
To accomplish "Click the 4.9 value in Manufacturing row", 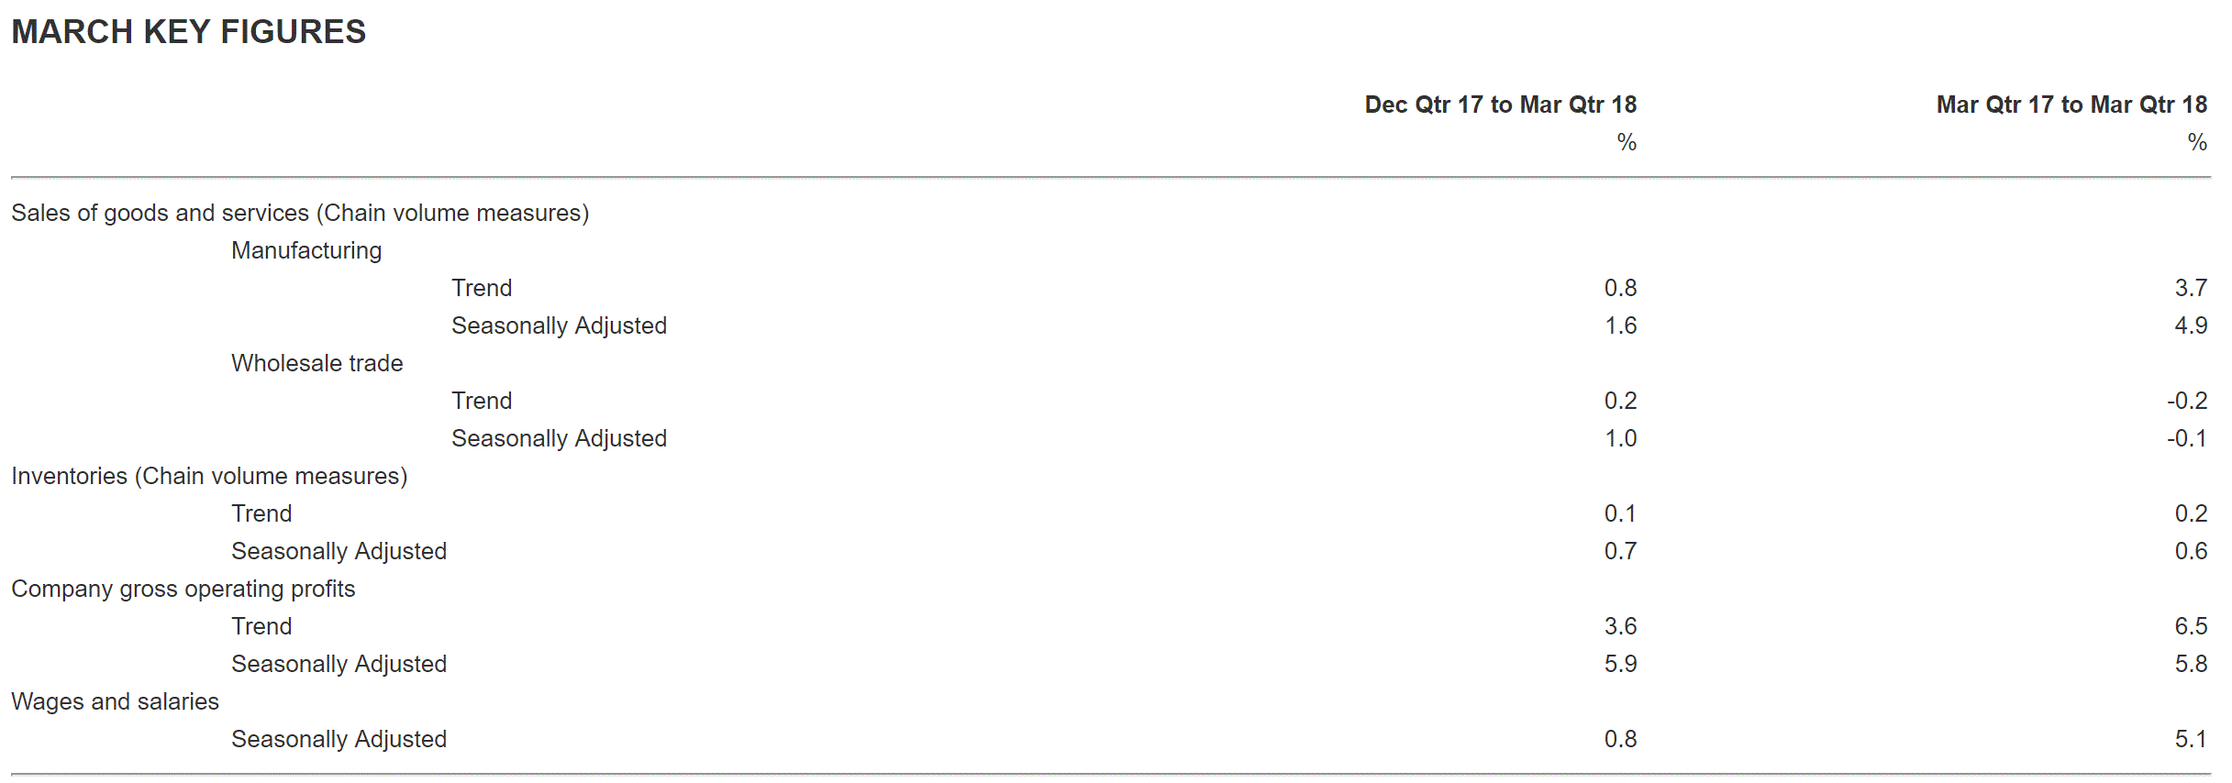I will 2190,325.
